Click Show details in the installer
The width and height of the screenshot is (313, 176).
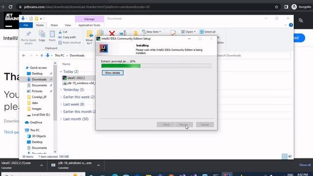coord(112,73)
